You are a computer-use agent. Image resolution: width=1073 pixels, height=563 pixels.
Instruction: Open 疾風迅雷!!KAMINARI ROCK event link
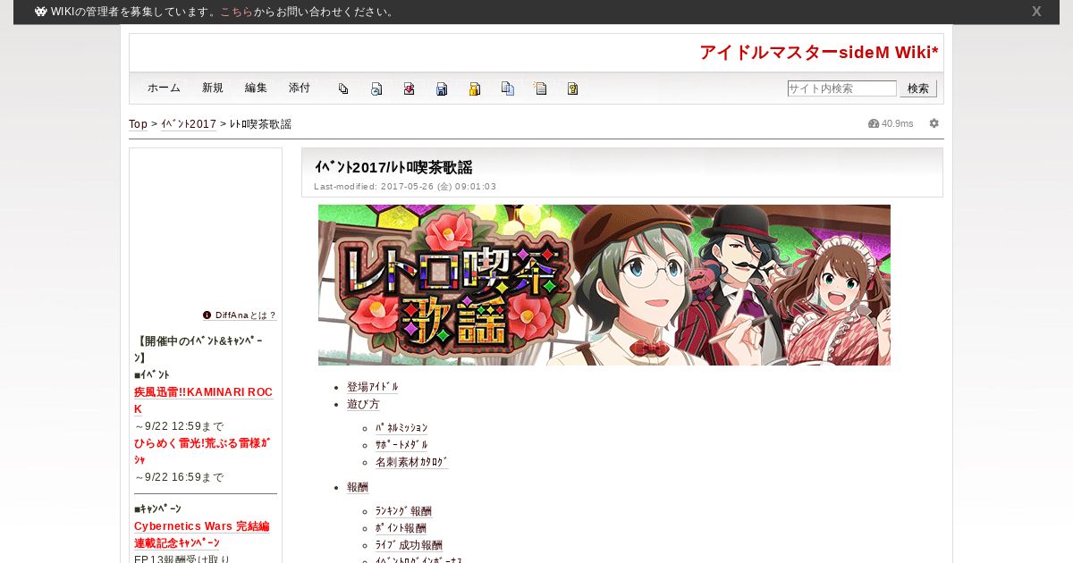pos(203,400)
